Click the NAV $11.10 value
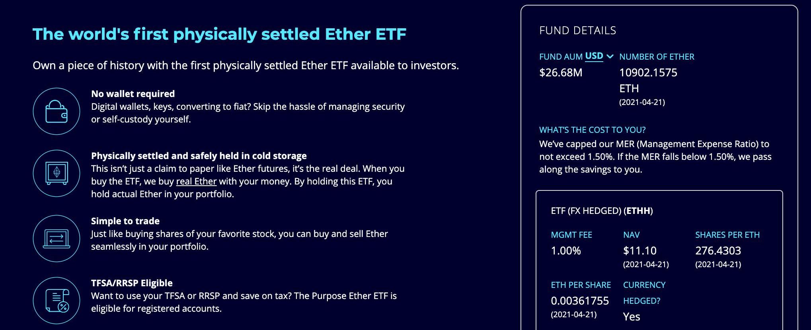 tap(640, 251)
